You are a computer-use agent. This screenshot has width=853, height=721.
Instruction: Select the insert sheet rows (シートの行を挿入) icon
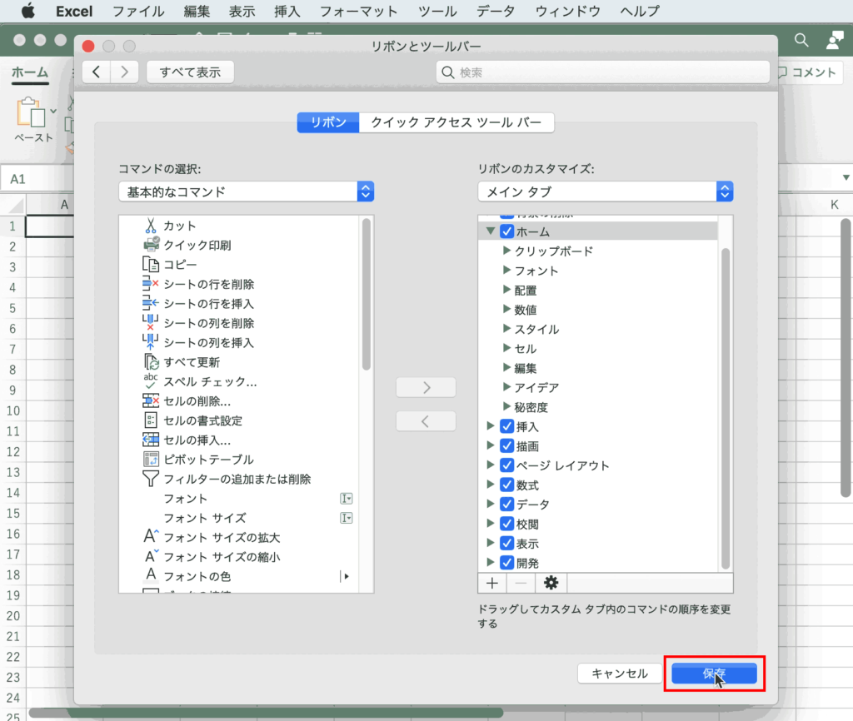[151, 303]
